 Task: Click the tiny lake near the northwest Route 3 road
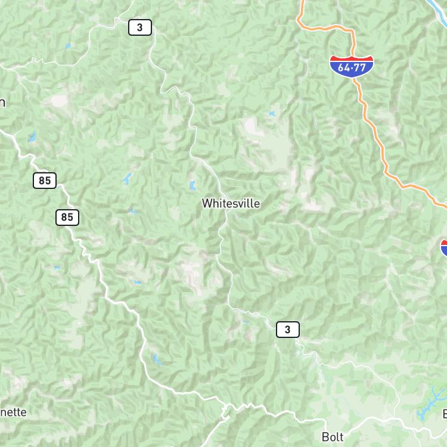68,46
